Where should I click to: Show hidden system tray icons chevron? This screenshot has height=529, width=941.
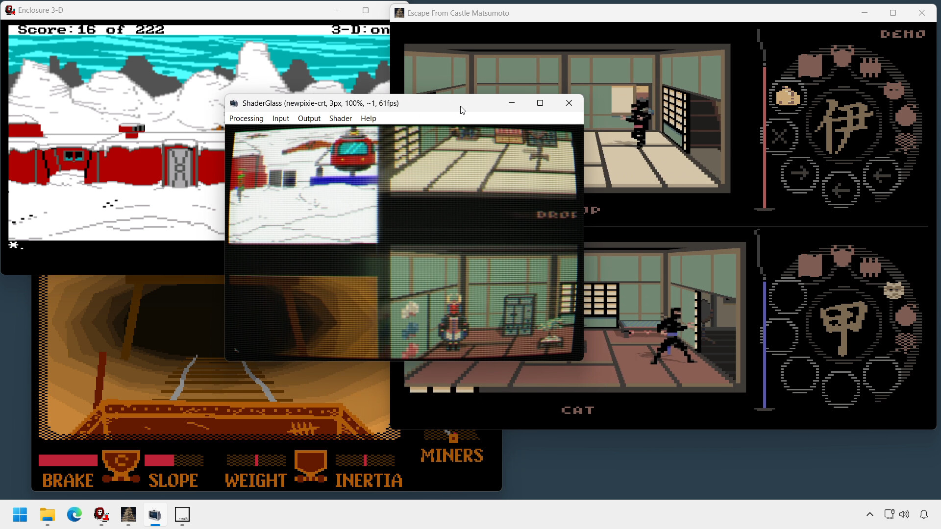869,514
